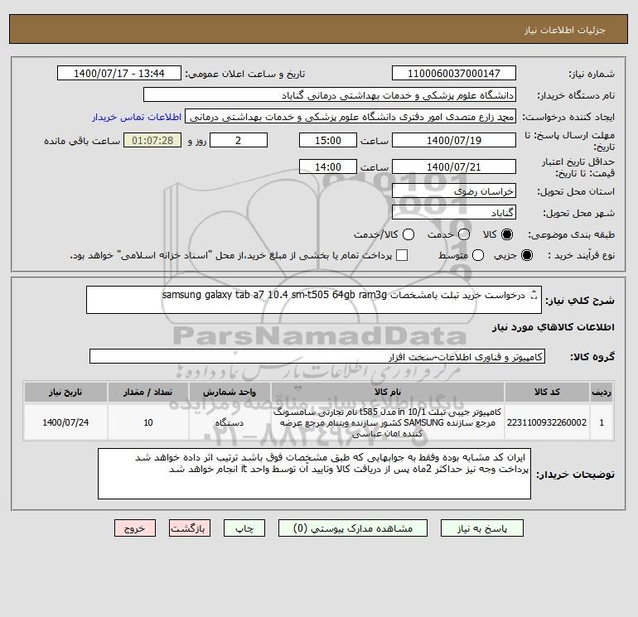Click the delivery city field گناباد
Screen dimensions: 638x617
pyautogui.click(x=454, y=213)
